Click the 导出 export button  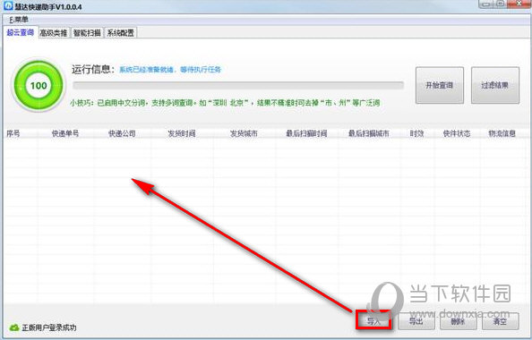(416, 321)
